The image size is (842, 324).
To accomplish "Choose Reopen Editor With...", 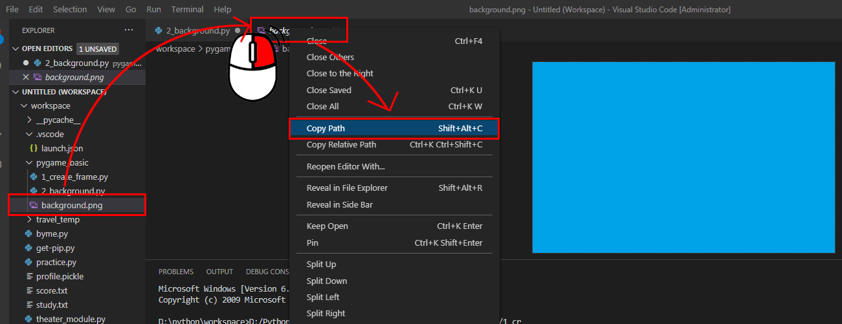I will pos(394,166).
